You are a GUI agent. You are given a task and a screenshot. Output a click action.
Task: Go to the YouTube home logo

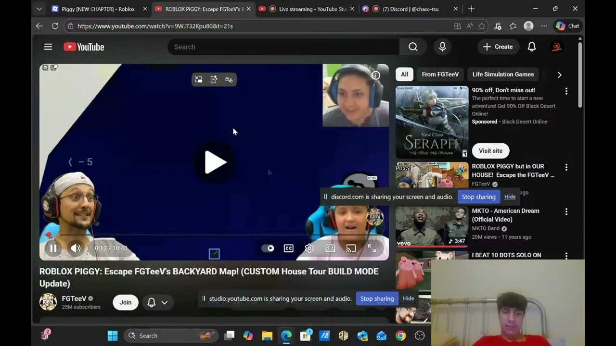coord(84,47)
